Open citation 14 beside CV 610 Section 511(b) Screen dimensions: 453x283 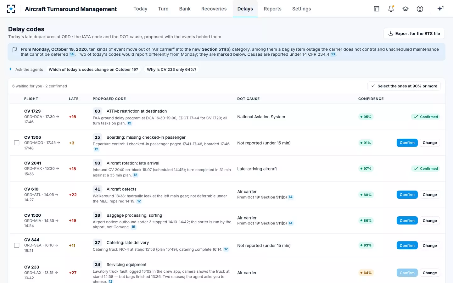(291, 197)
